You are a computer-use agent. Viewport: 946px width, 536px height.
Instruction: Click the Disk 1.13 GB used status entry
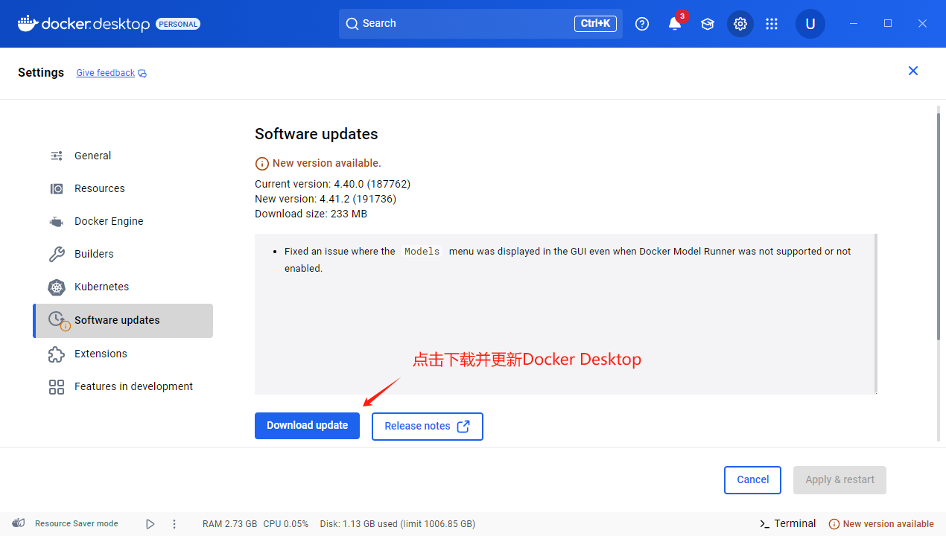[397, 524]
